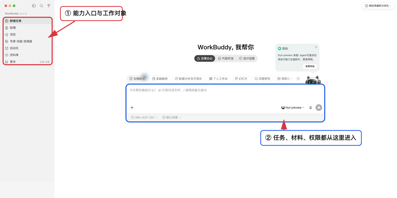Switch to the 设计创意 tab
Viewport: 397px width, 198px height.
[247, 59]
